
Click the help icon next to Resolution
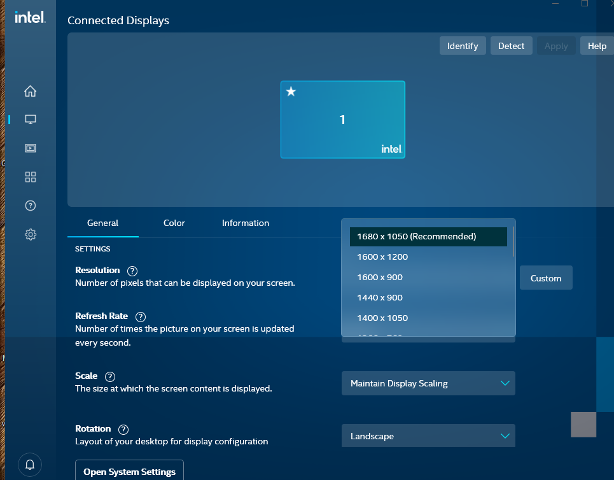[132, 271]
